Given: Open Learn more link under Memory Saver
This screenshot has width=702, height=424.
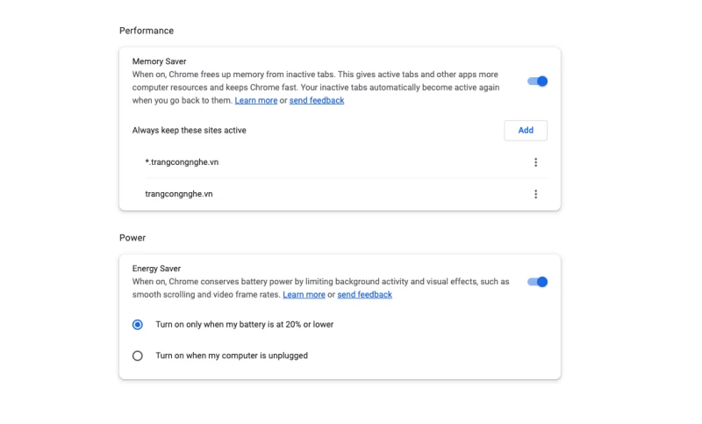Looking at the screenshot, I should pyautogui.click(x=255, y=101).
